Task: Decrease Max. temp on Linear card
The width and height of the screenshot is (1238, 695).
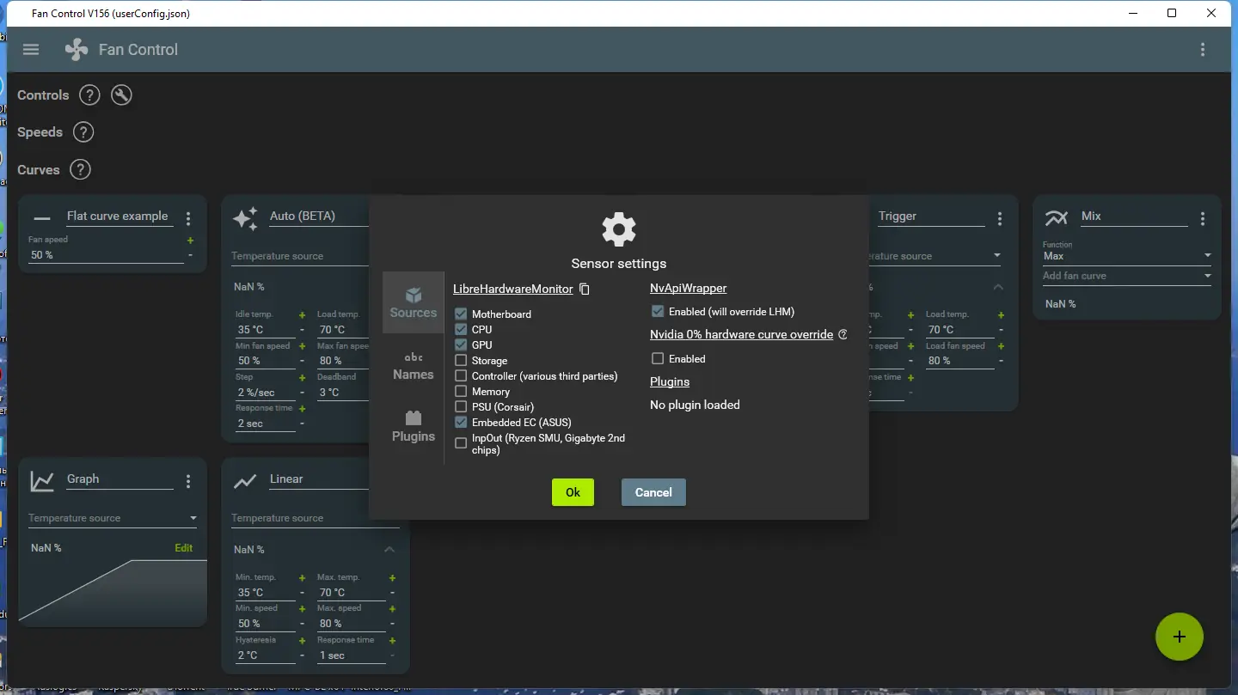Action: click(393, 593)
